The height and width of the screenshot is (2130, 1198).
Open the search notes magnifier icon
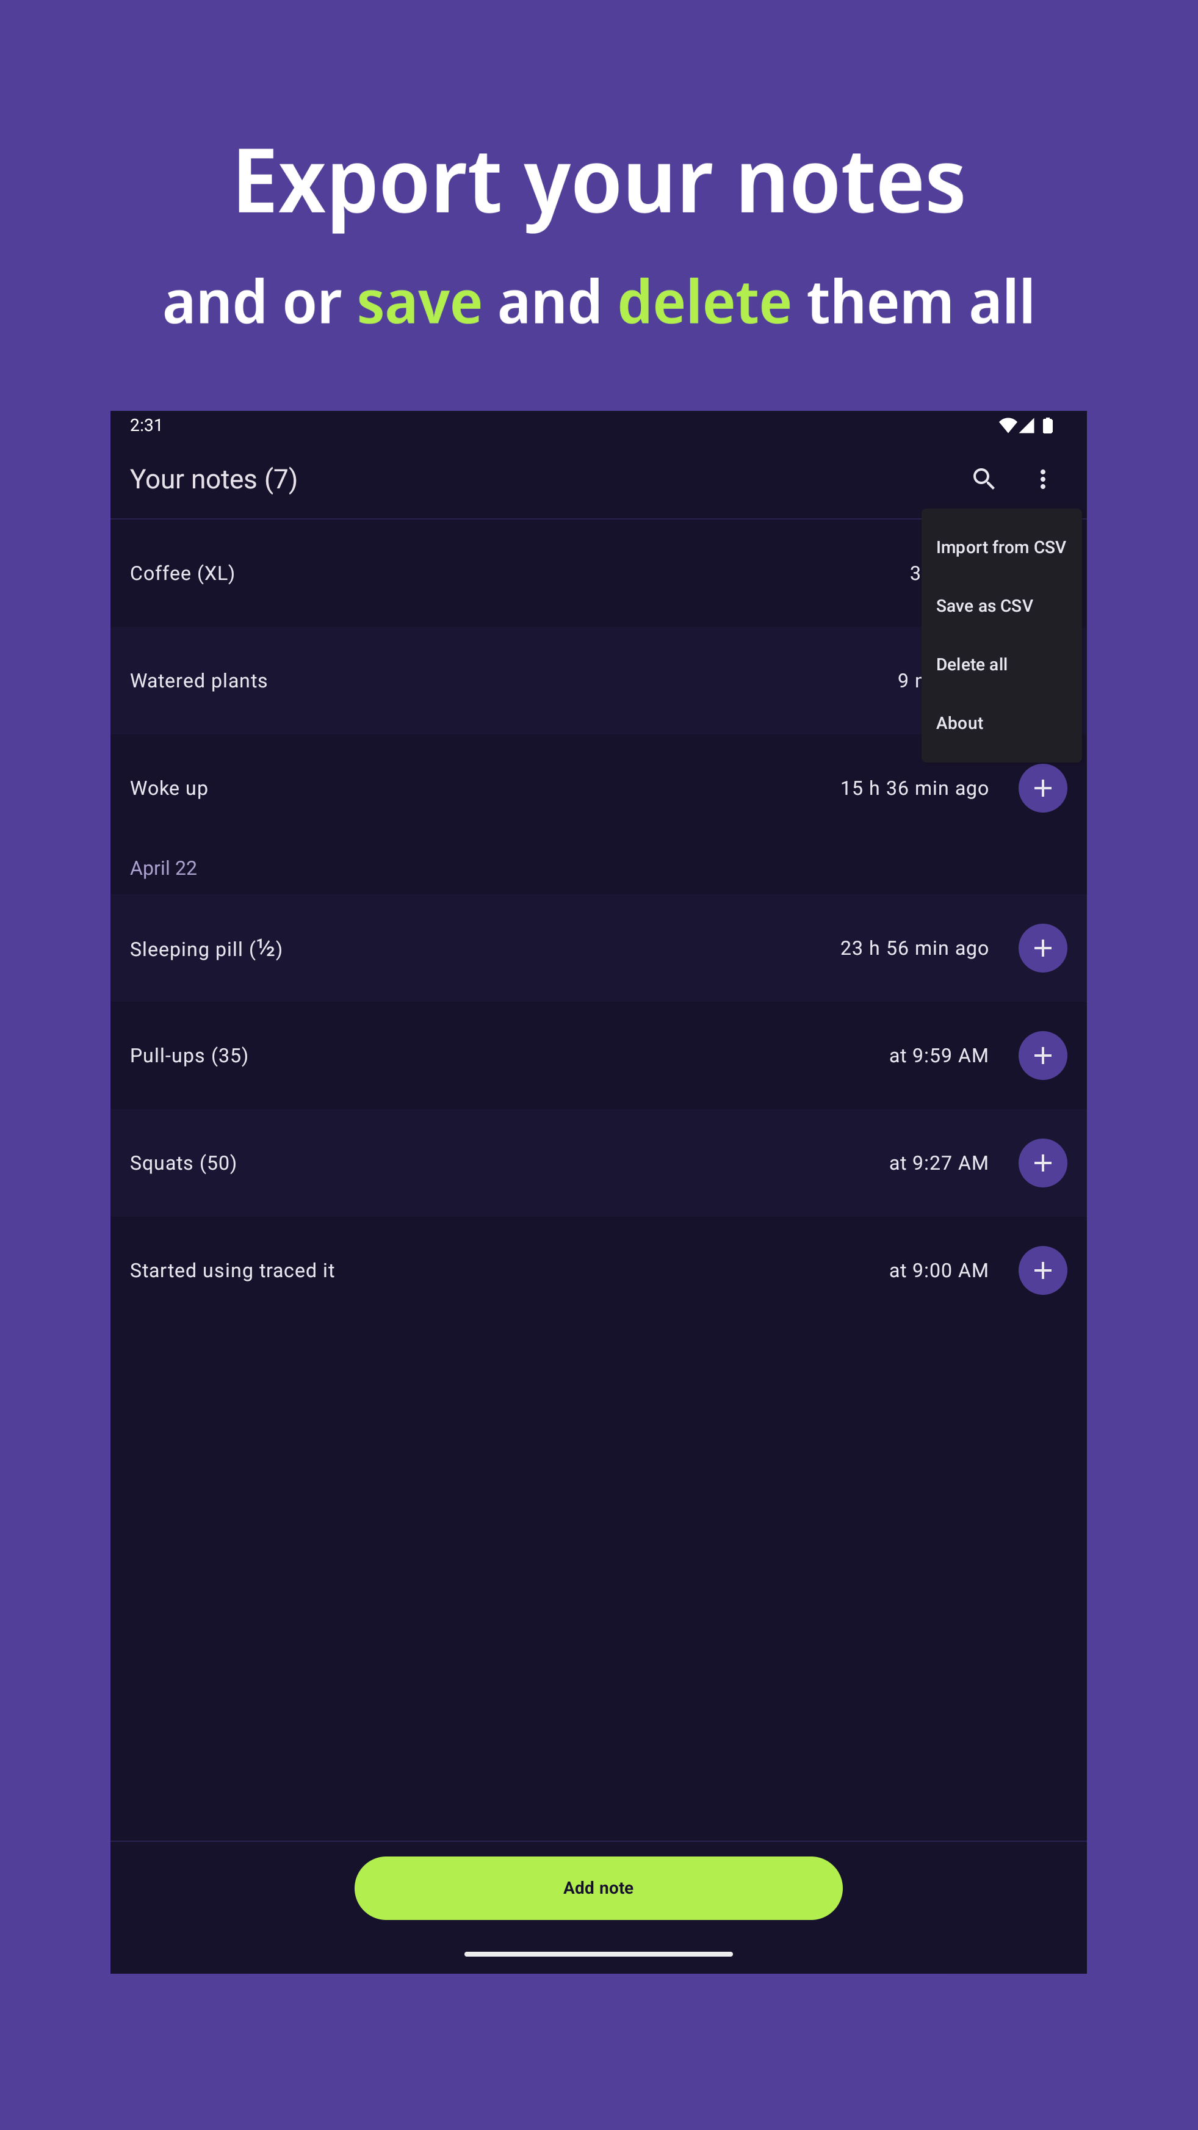point(983,479)
